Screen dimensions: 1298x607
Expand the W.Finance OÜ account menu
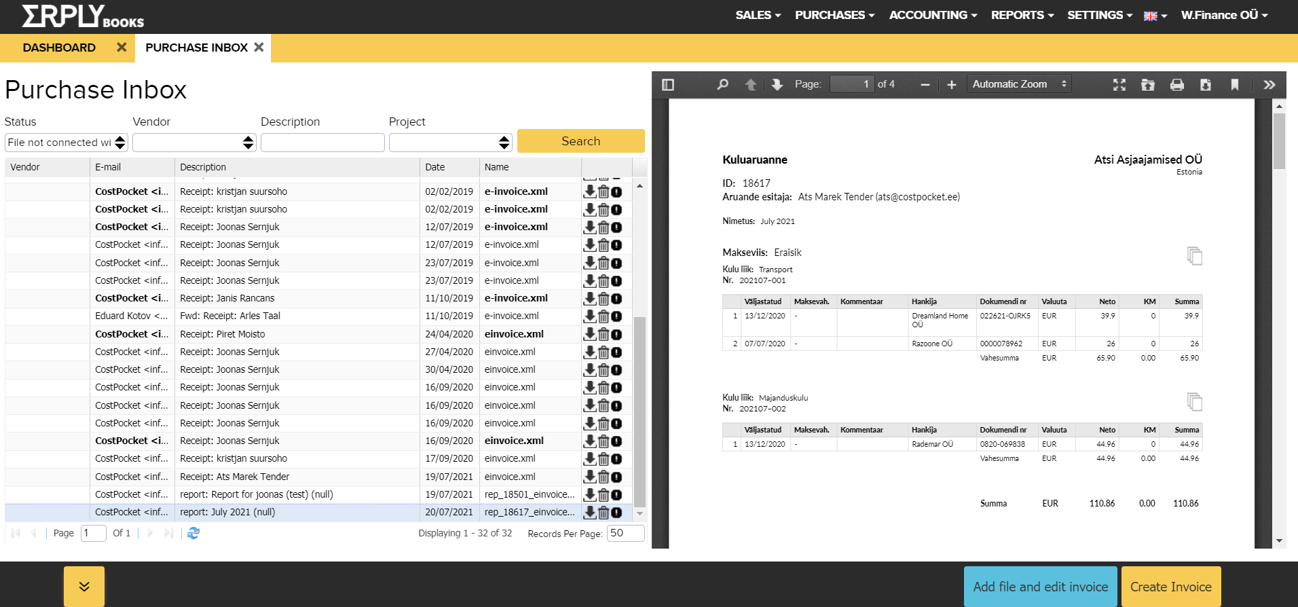point(1224,15)
